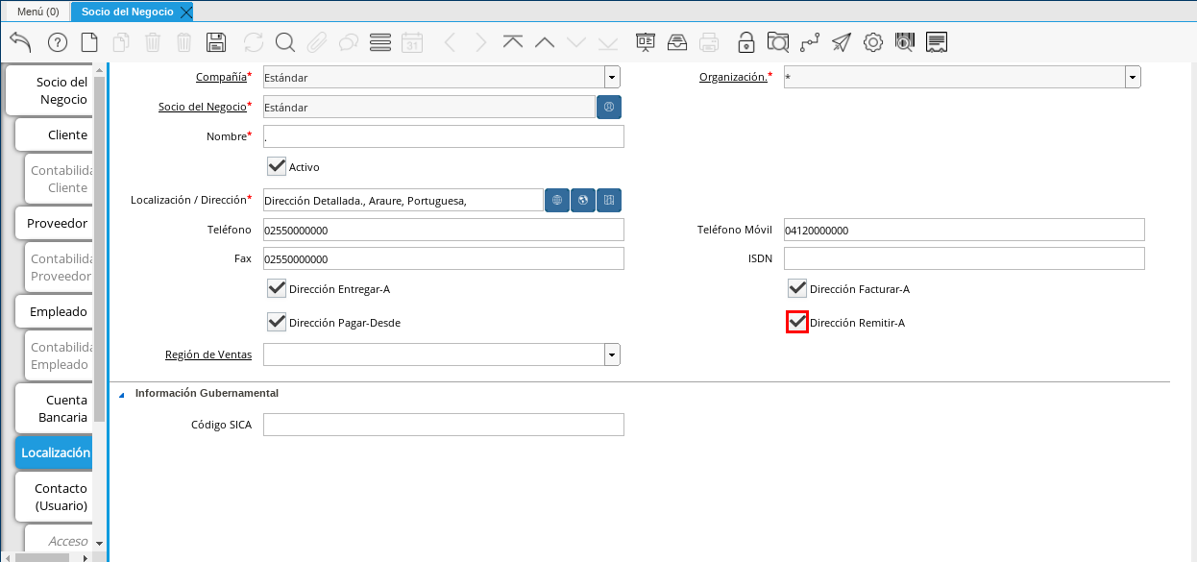Switch to the Proveedor tab
The image size is (1197, 562).
[x=57, y=223]
